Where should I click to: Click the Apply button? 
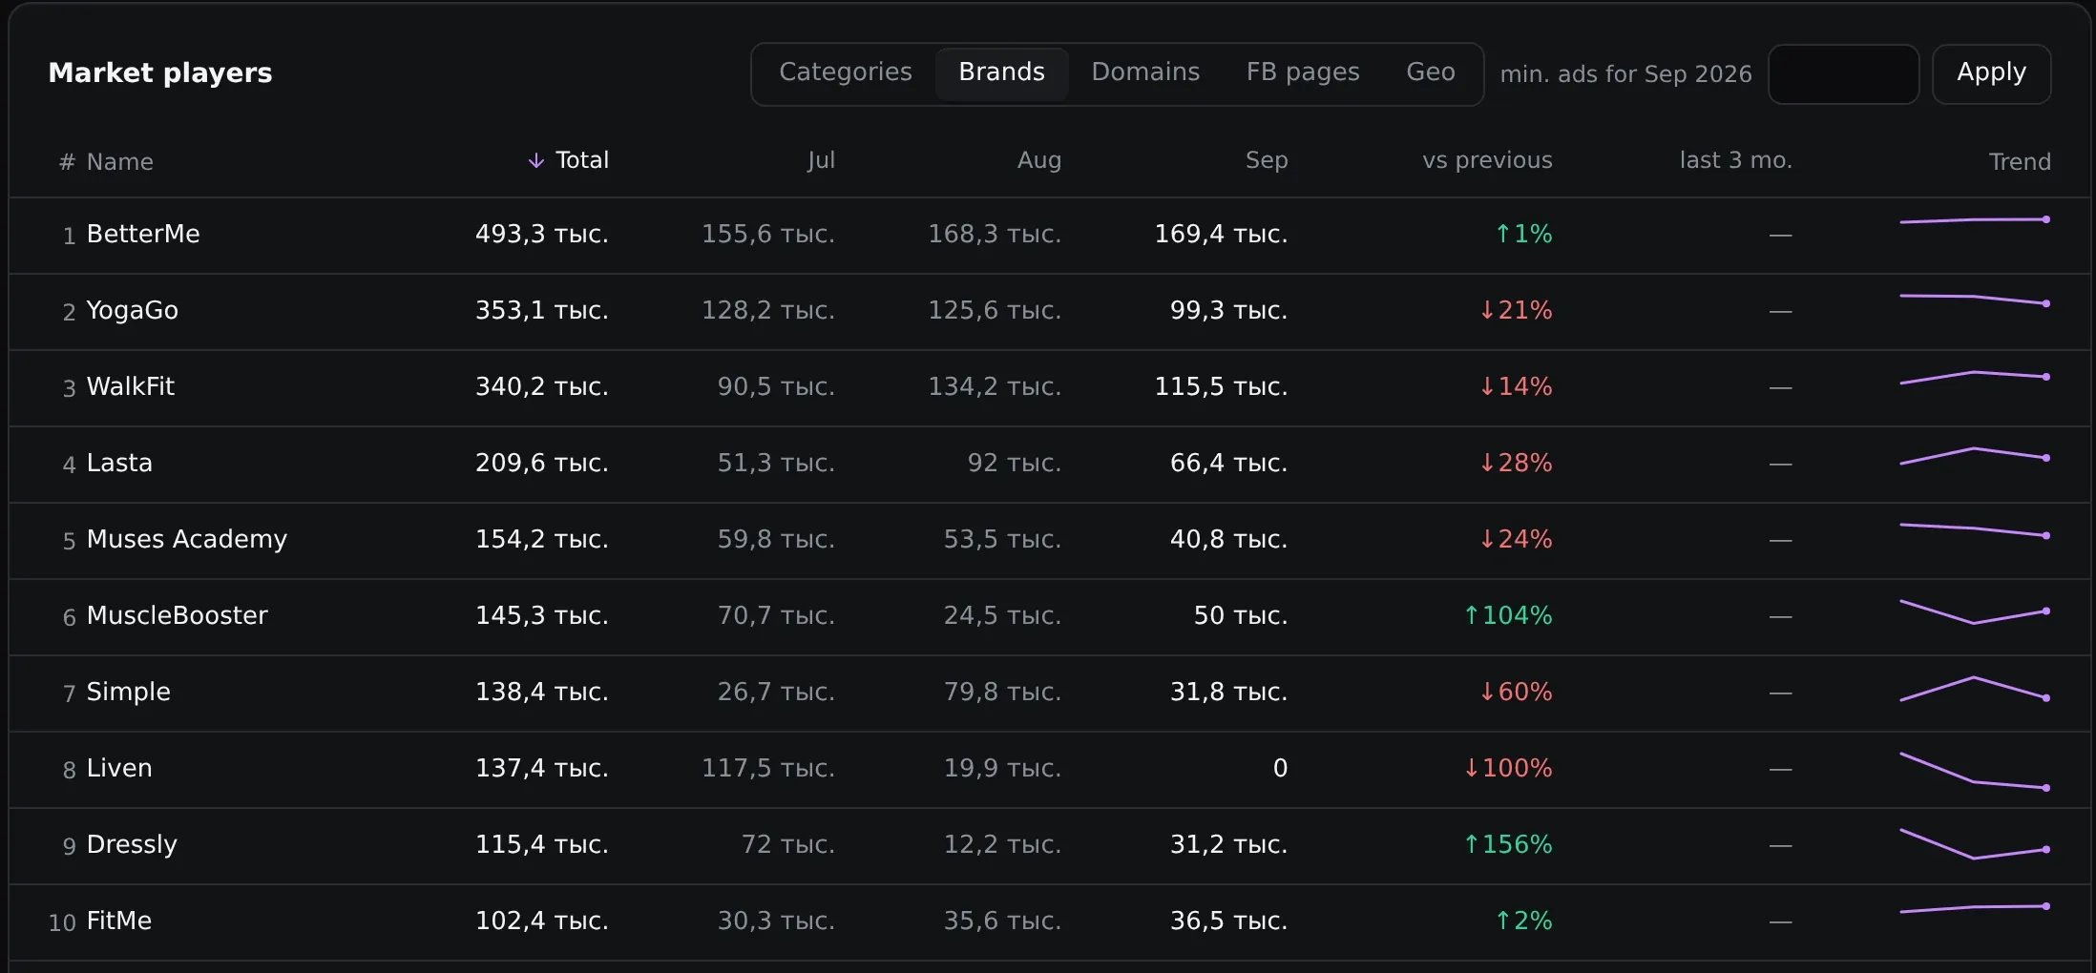click(1991, 73)
